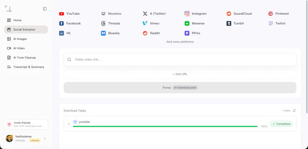The image size is (308, 149).
Task: Click the youtube task progress bar
Action: pyautogui.click(x=165, y=126)
